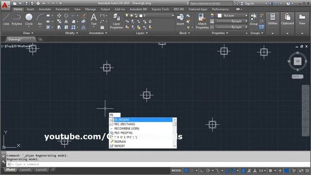This screenshot has width=311, height=175.
Task: Select the Arc tool
Action: pos(40,19)
